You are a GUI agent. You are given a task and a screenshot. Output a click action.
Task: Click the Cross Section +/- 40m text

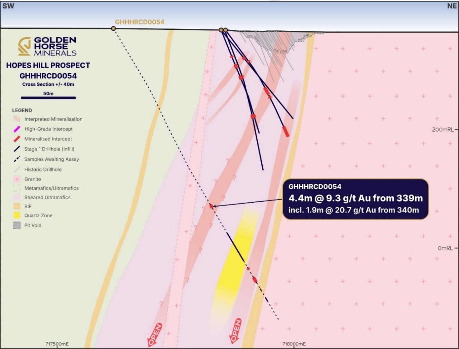(x=48, y=84)
